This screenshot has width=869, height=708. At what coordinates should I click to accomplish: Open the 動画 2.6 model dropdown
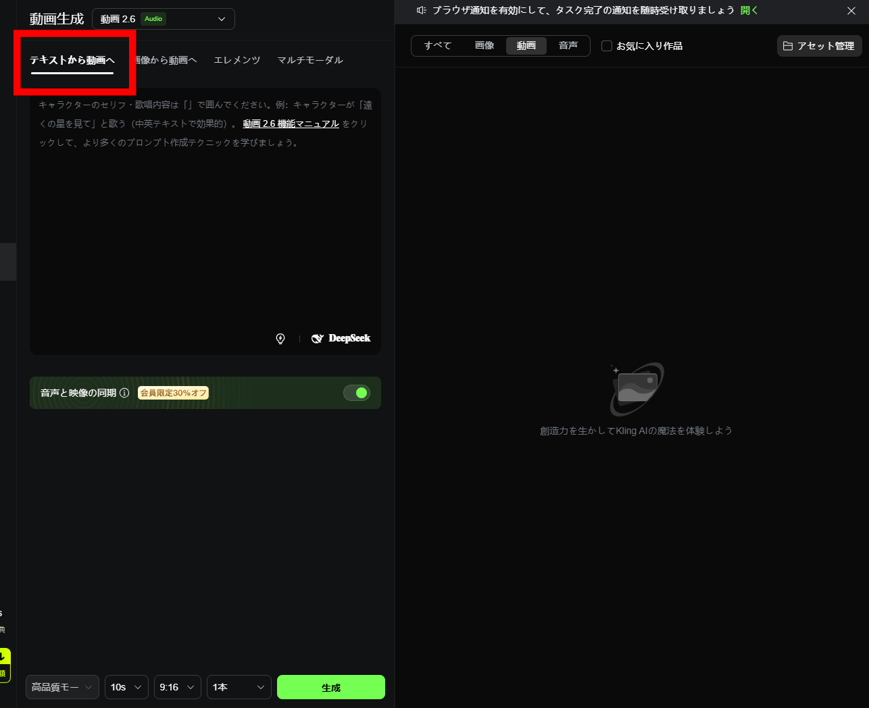(163, 19)
